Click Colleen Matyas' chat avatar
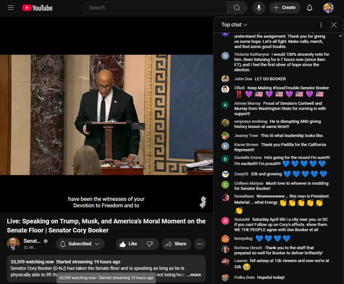Screen dimensions: 344x284 pos(225,185)
